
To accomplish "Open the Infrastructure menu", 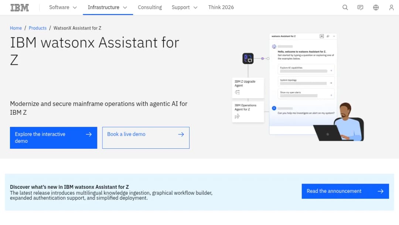I will (108, 7).
